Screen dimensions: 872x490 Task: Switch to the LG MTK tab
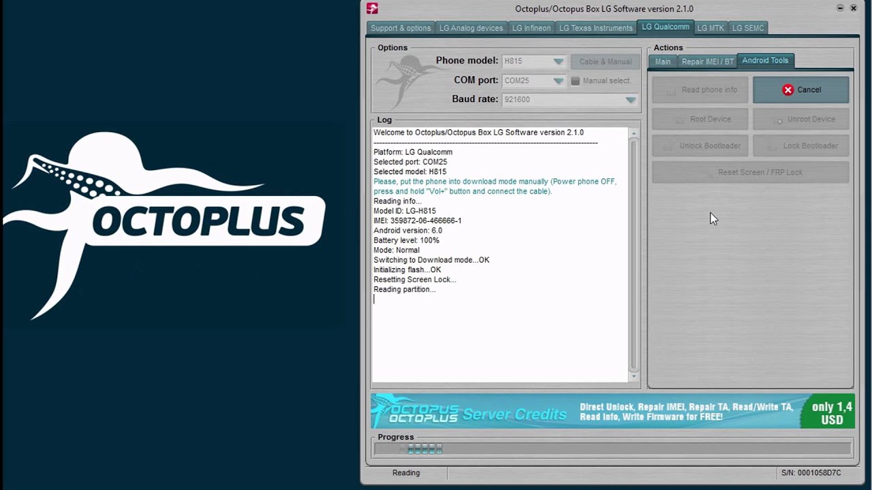pos(711,28)
